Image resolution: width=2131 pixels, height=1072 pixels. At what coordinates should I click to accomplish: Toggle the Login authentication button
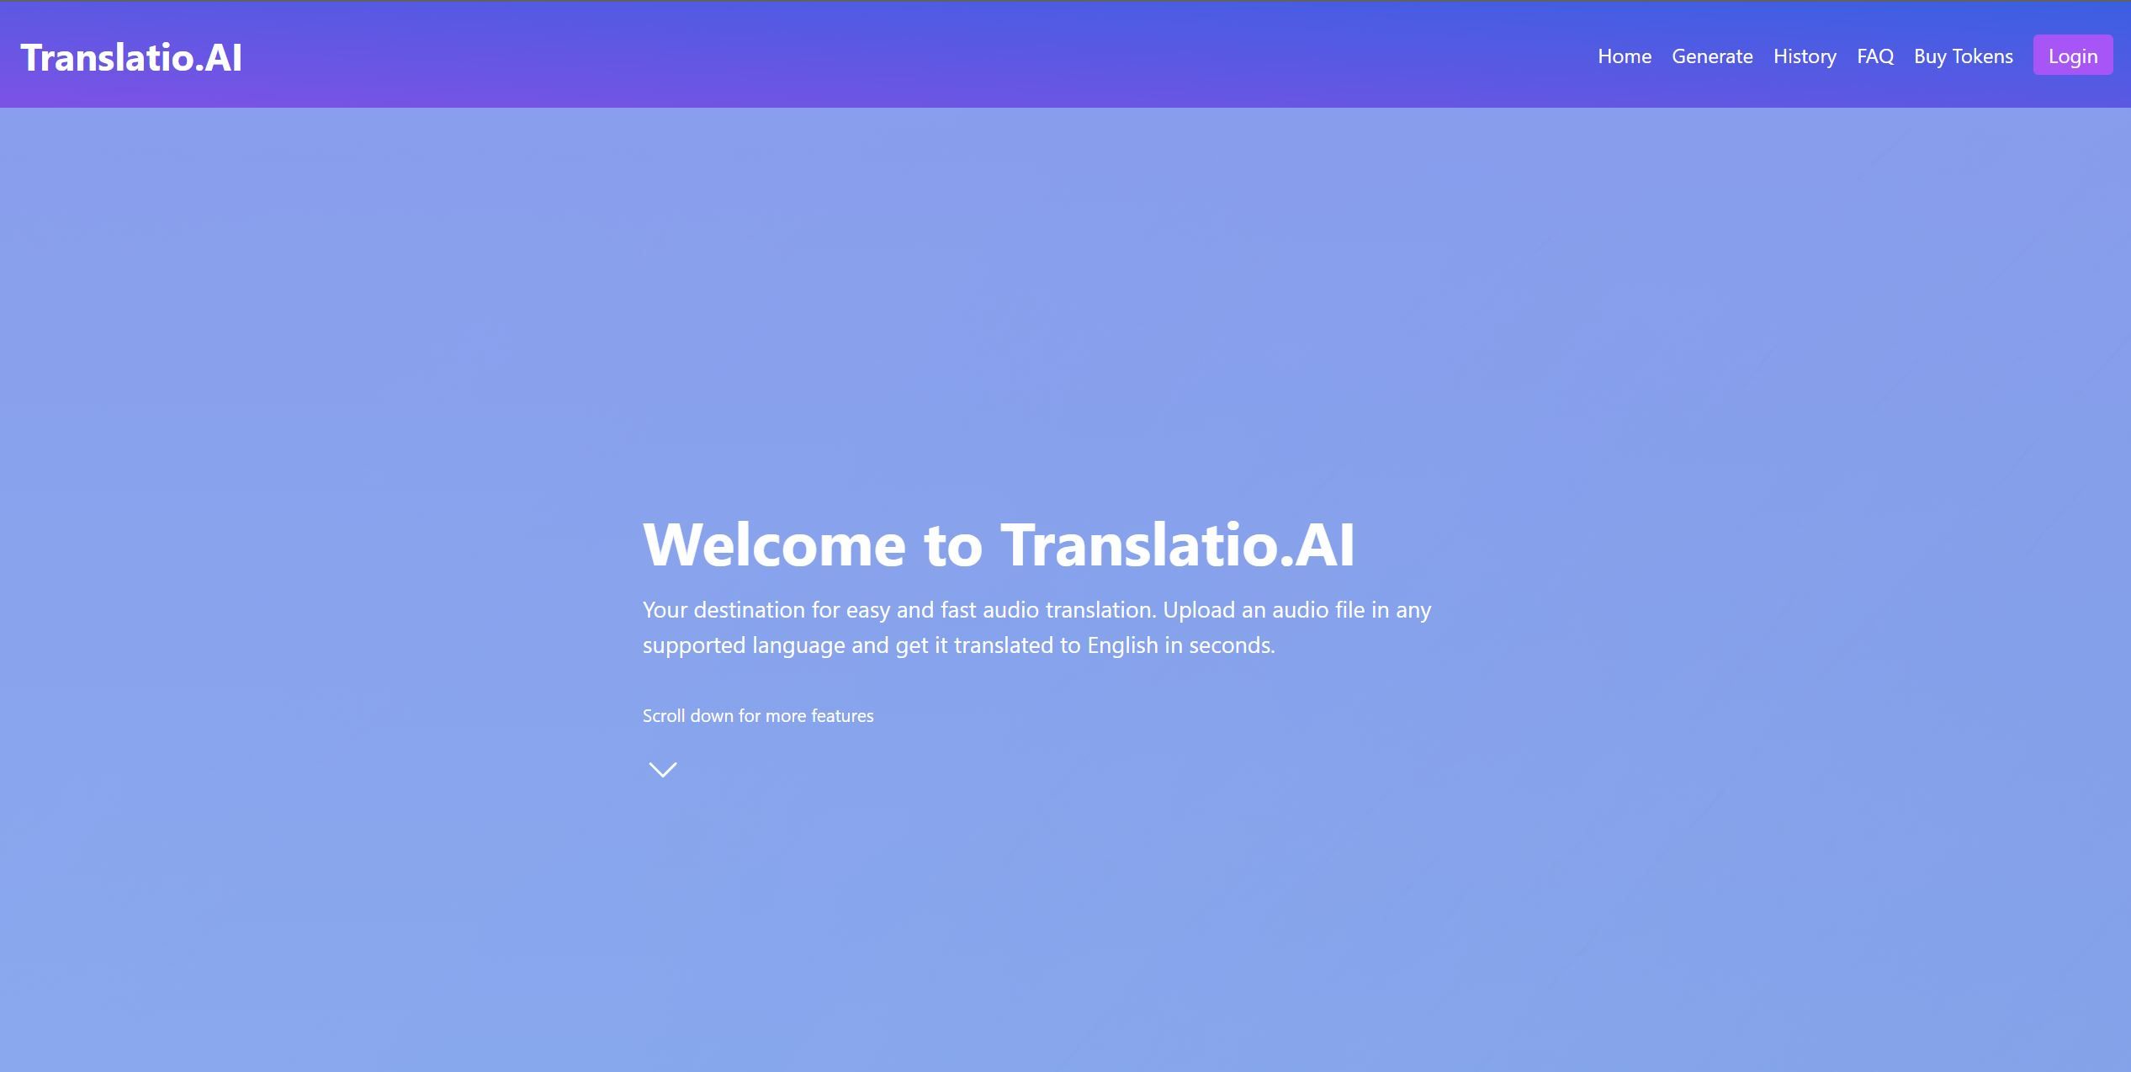[2074, 55]
